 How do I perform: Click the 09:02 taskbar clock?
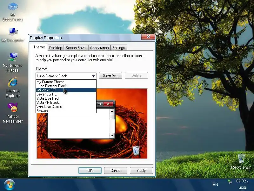click(x=242, y=181)
